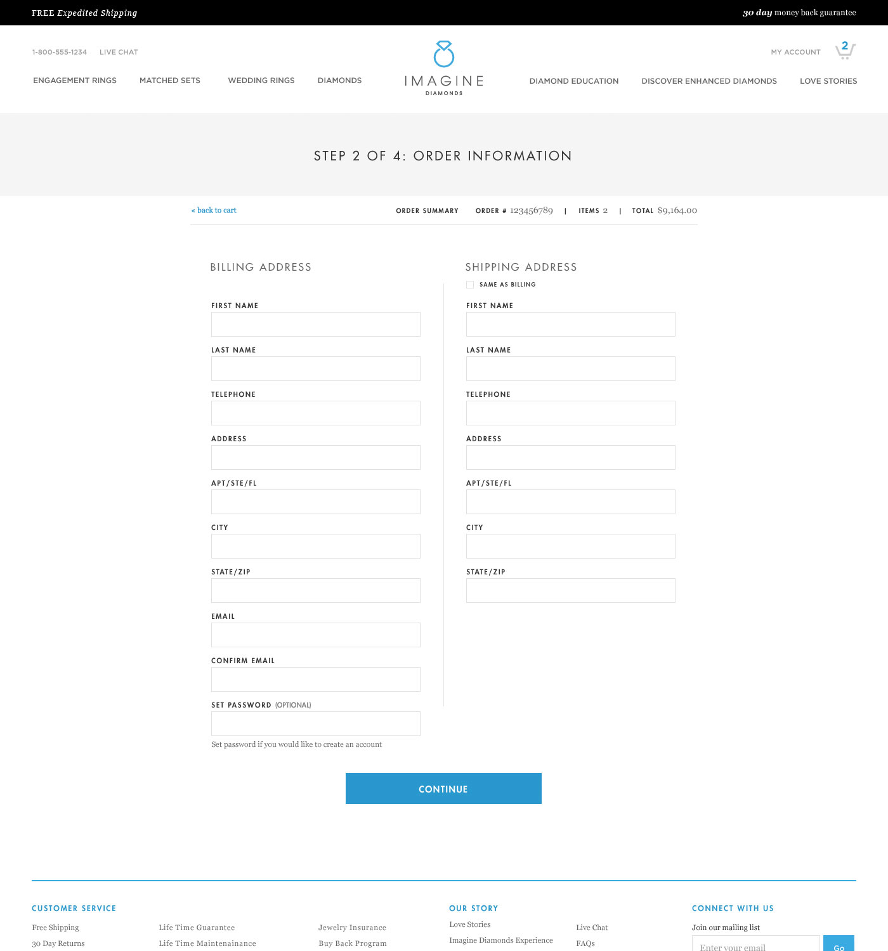Open the Buy Back Program link
Screen dimensions: 888x951
click(353, 943)
